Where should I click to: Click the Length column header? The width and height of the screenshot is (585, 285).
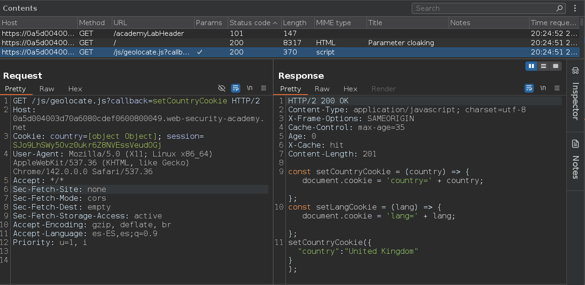click(x=294, y=23)
